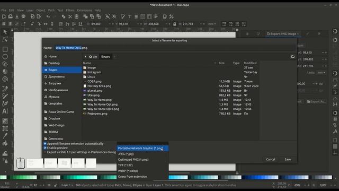
Task: Open Units mm dropdown in export panel
Action: pyautogui.click(x=321, y=73)
